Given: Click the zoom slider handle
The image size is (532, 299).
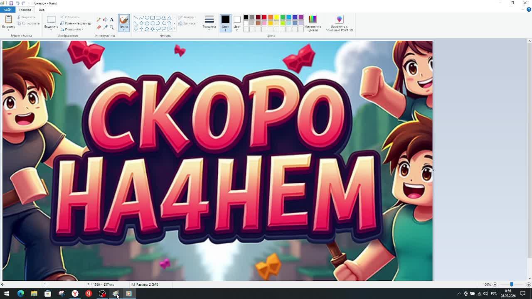Looking at the screenshot, I should [512, 284].
